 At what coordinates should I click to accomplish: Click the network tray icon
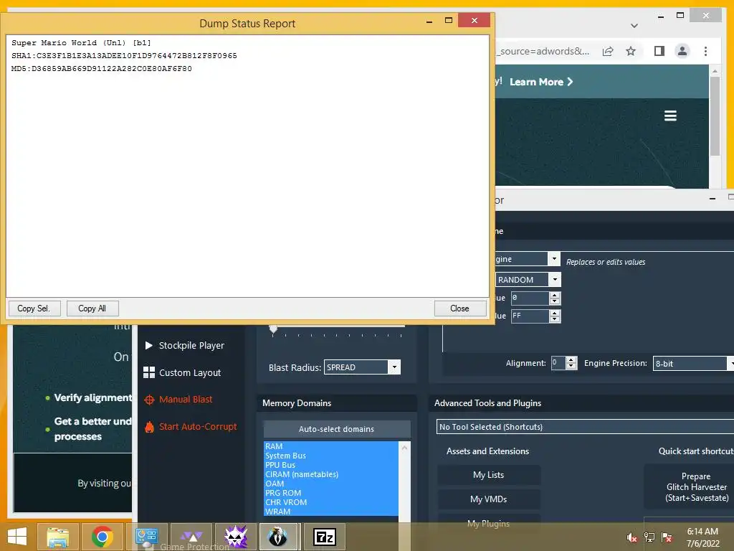click(649, 538)
